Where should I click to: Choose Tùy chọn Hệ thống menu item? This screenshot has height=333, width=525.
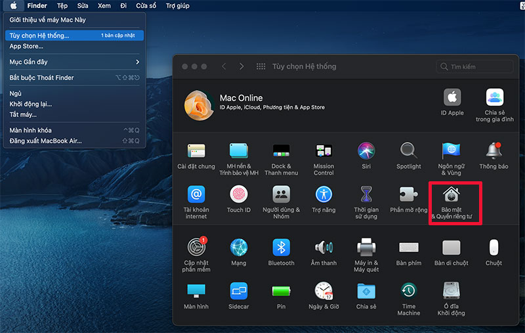[x=74, y=35]
